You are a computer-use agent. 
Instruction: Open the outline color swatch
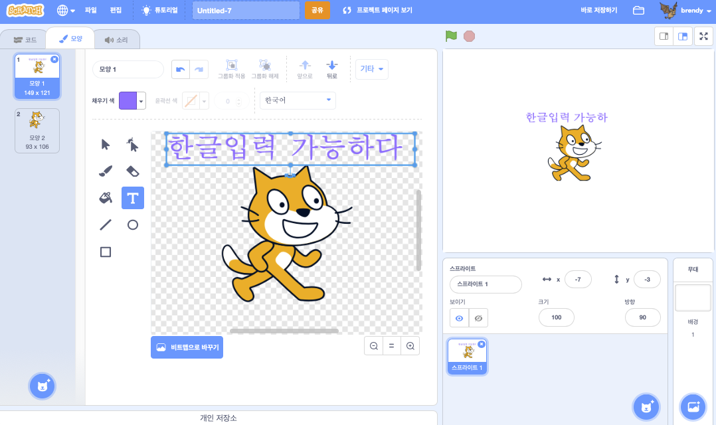pyautogui.click(x=195, y=101)
